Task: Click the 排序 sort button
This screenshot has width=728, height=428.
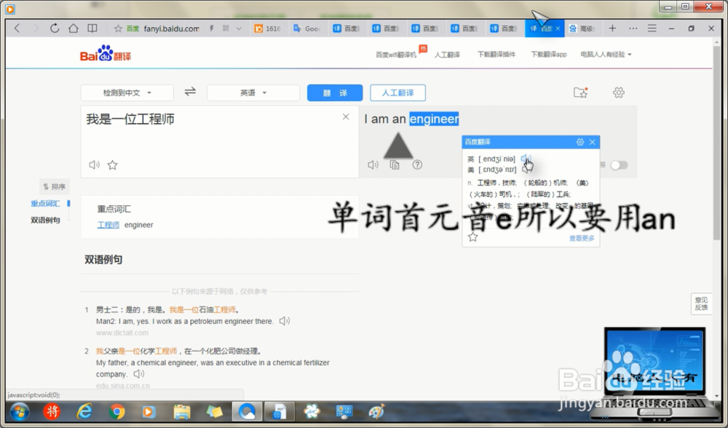Action: (x=55, y=186)
